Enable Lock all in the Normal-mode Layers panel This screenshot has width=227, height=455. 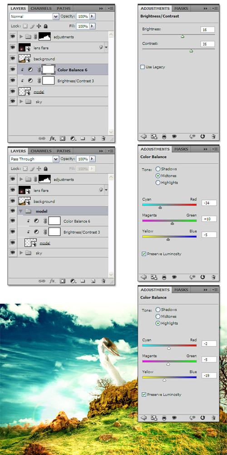pyautogui.click(x=45, y=26)
